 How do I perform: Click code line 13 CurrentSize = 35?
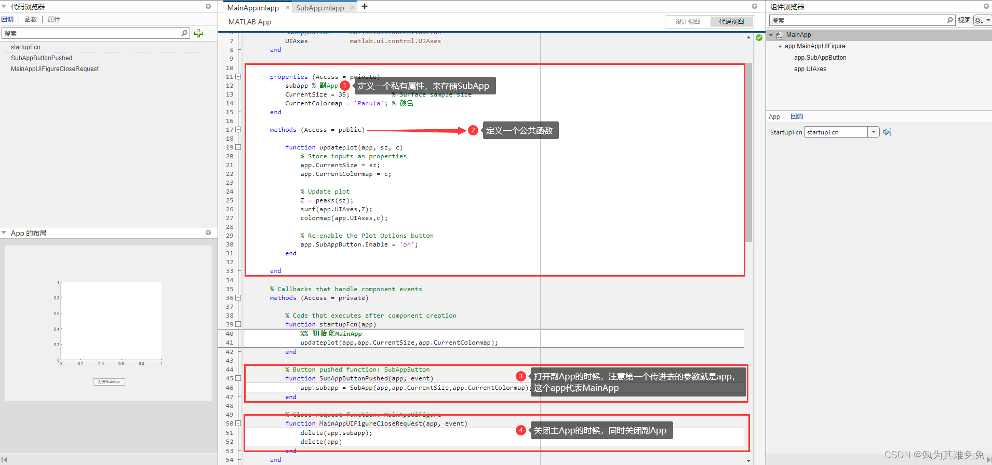tap(317, 94)
